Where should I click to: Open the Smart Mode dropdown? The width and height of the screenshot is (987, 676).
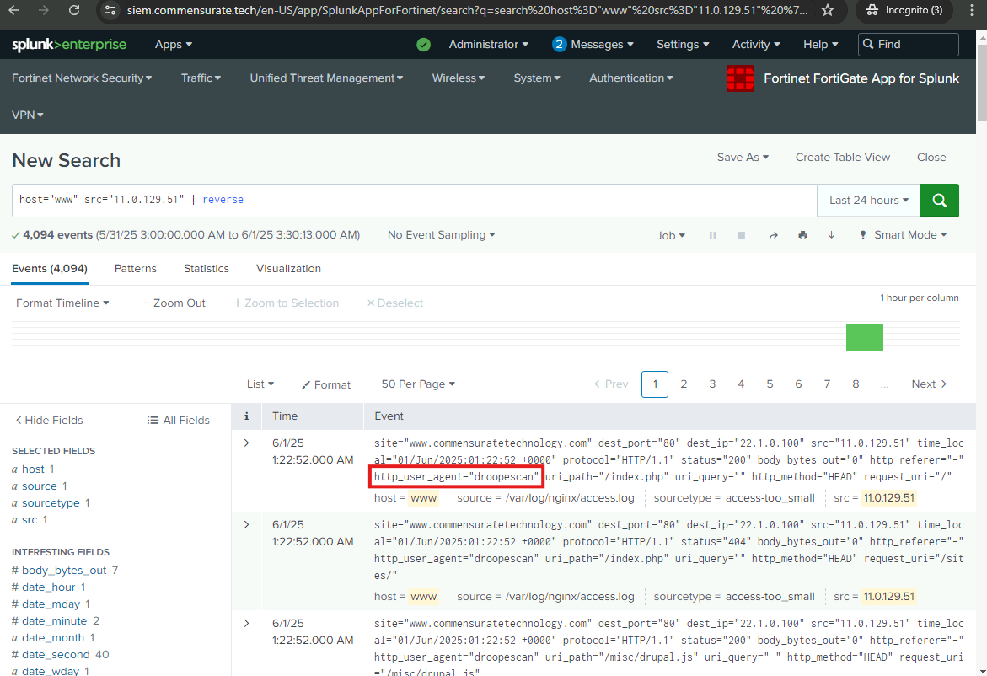(x=903, y=235)
